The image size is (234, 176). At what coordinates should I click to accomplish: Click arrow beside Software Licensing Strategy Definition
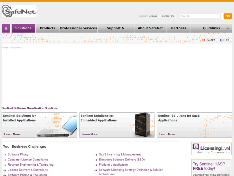96,170
